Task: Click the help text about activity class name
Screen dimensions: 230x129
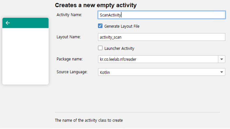Action: pyautogui.click(x=89, y=120)
